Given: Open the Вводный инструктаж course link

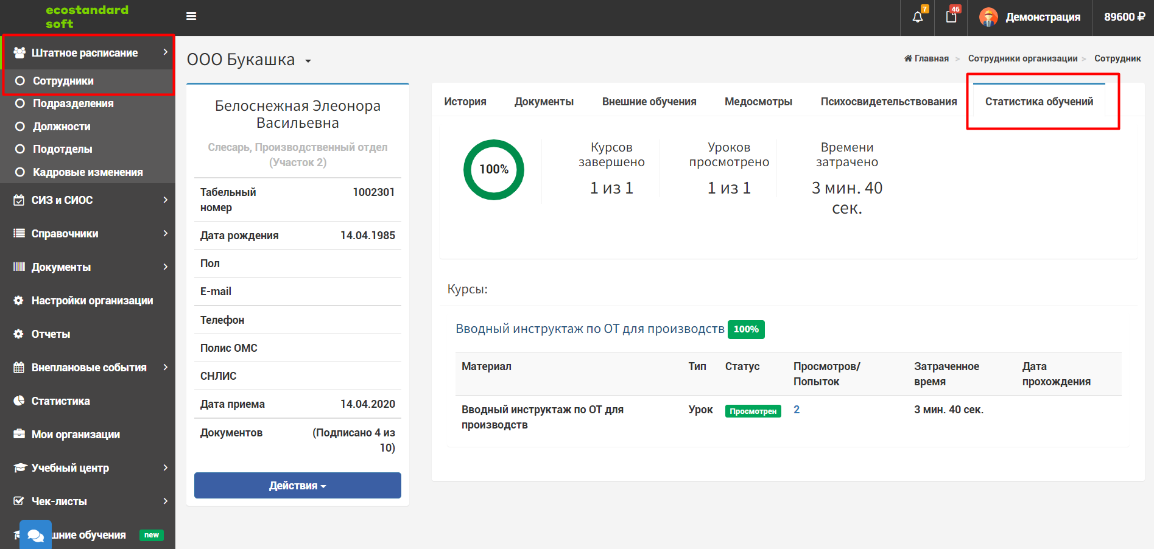Looking at the screenshot, I should click(590, 329).
